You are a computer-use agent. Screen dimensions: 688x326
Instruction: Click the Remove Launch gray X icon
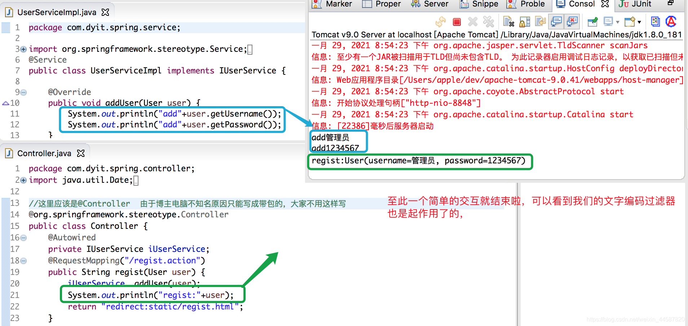click(x=473, y=22)
